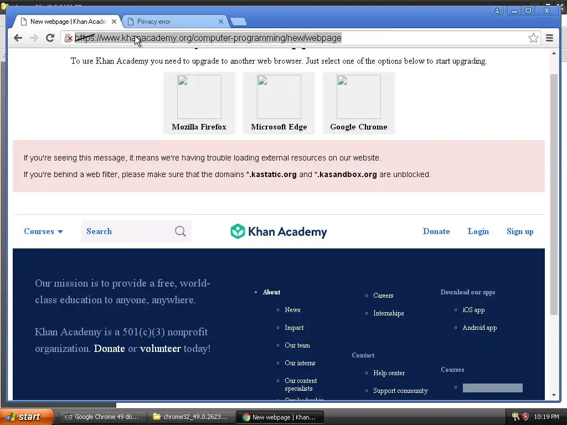This screenshot has height=425, width=567.
Task: Open the Help center link
Action: coord(389,373)
